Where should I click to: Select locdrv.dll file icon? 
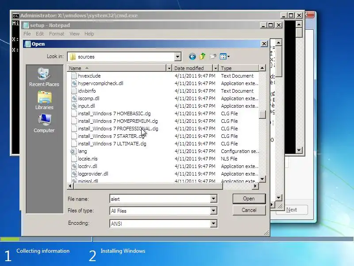point(74,166)
